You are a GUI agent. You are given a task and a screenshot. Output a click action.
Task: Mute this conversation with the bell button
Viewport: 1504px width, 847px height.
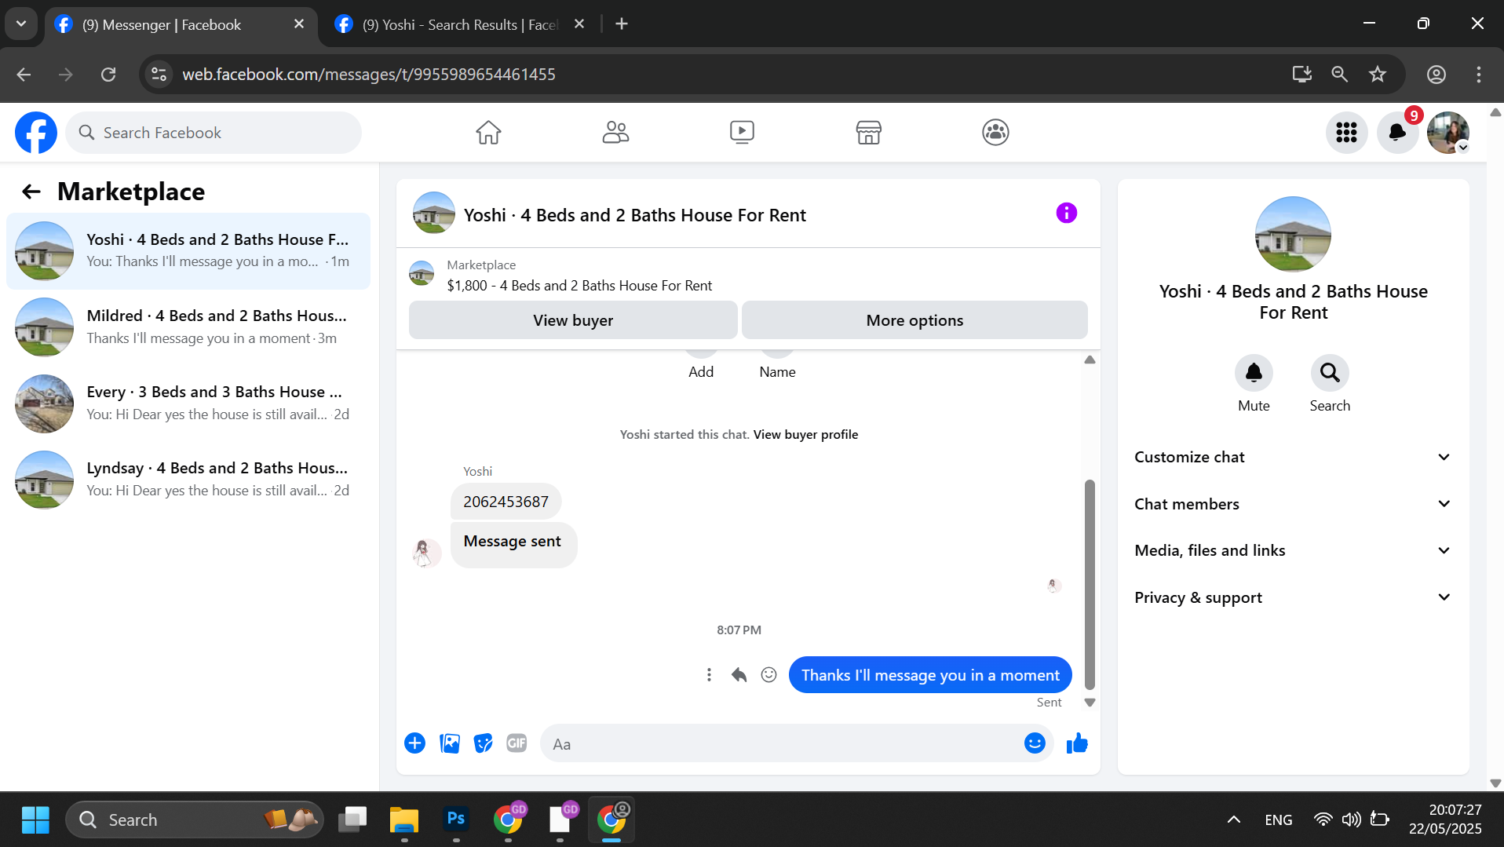point(1254,373)
